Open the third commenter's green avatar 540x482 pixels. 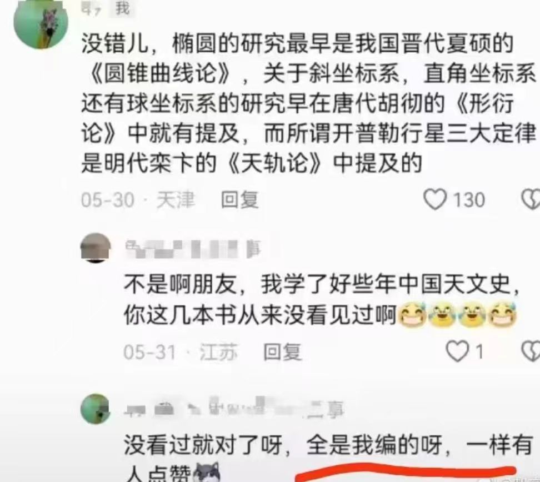tap(95, 409)
